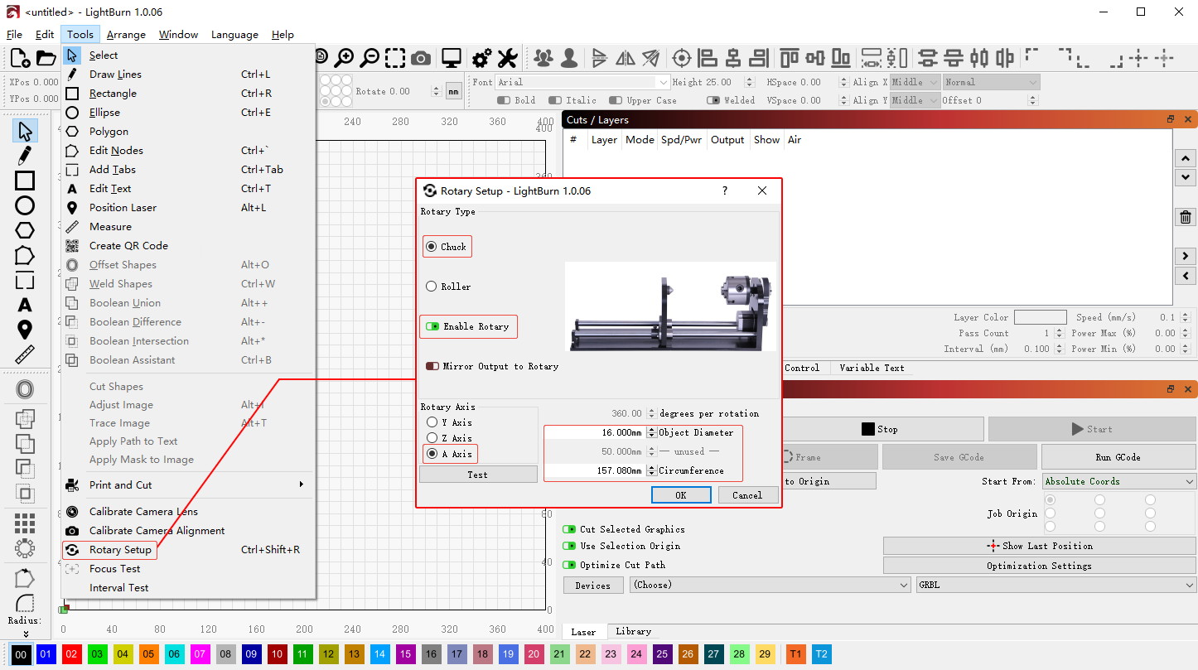
Task: Click the Zoom to Frame dashed-square icon
Action: tap(395, 58)
